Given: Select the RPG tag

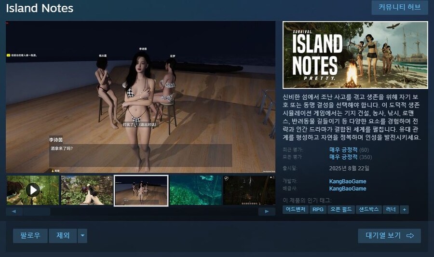Looking at the screenshot, I should pyautogui.click(x=318, y=210).
